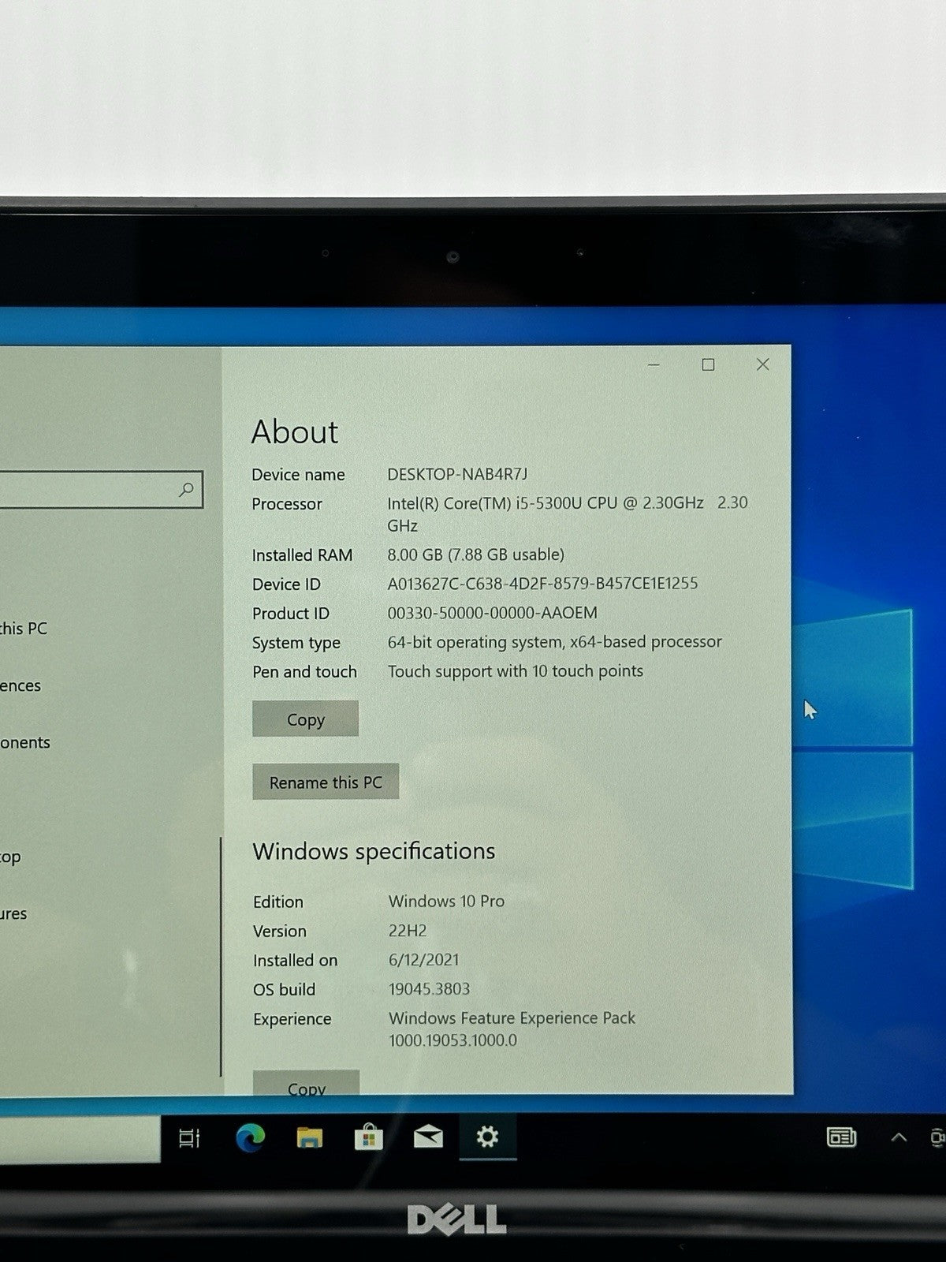Minimize the Settings window

tap(654, 364)
